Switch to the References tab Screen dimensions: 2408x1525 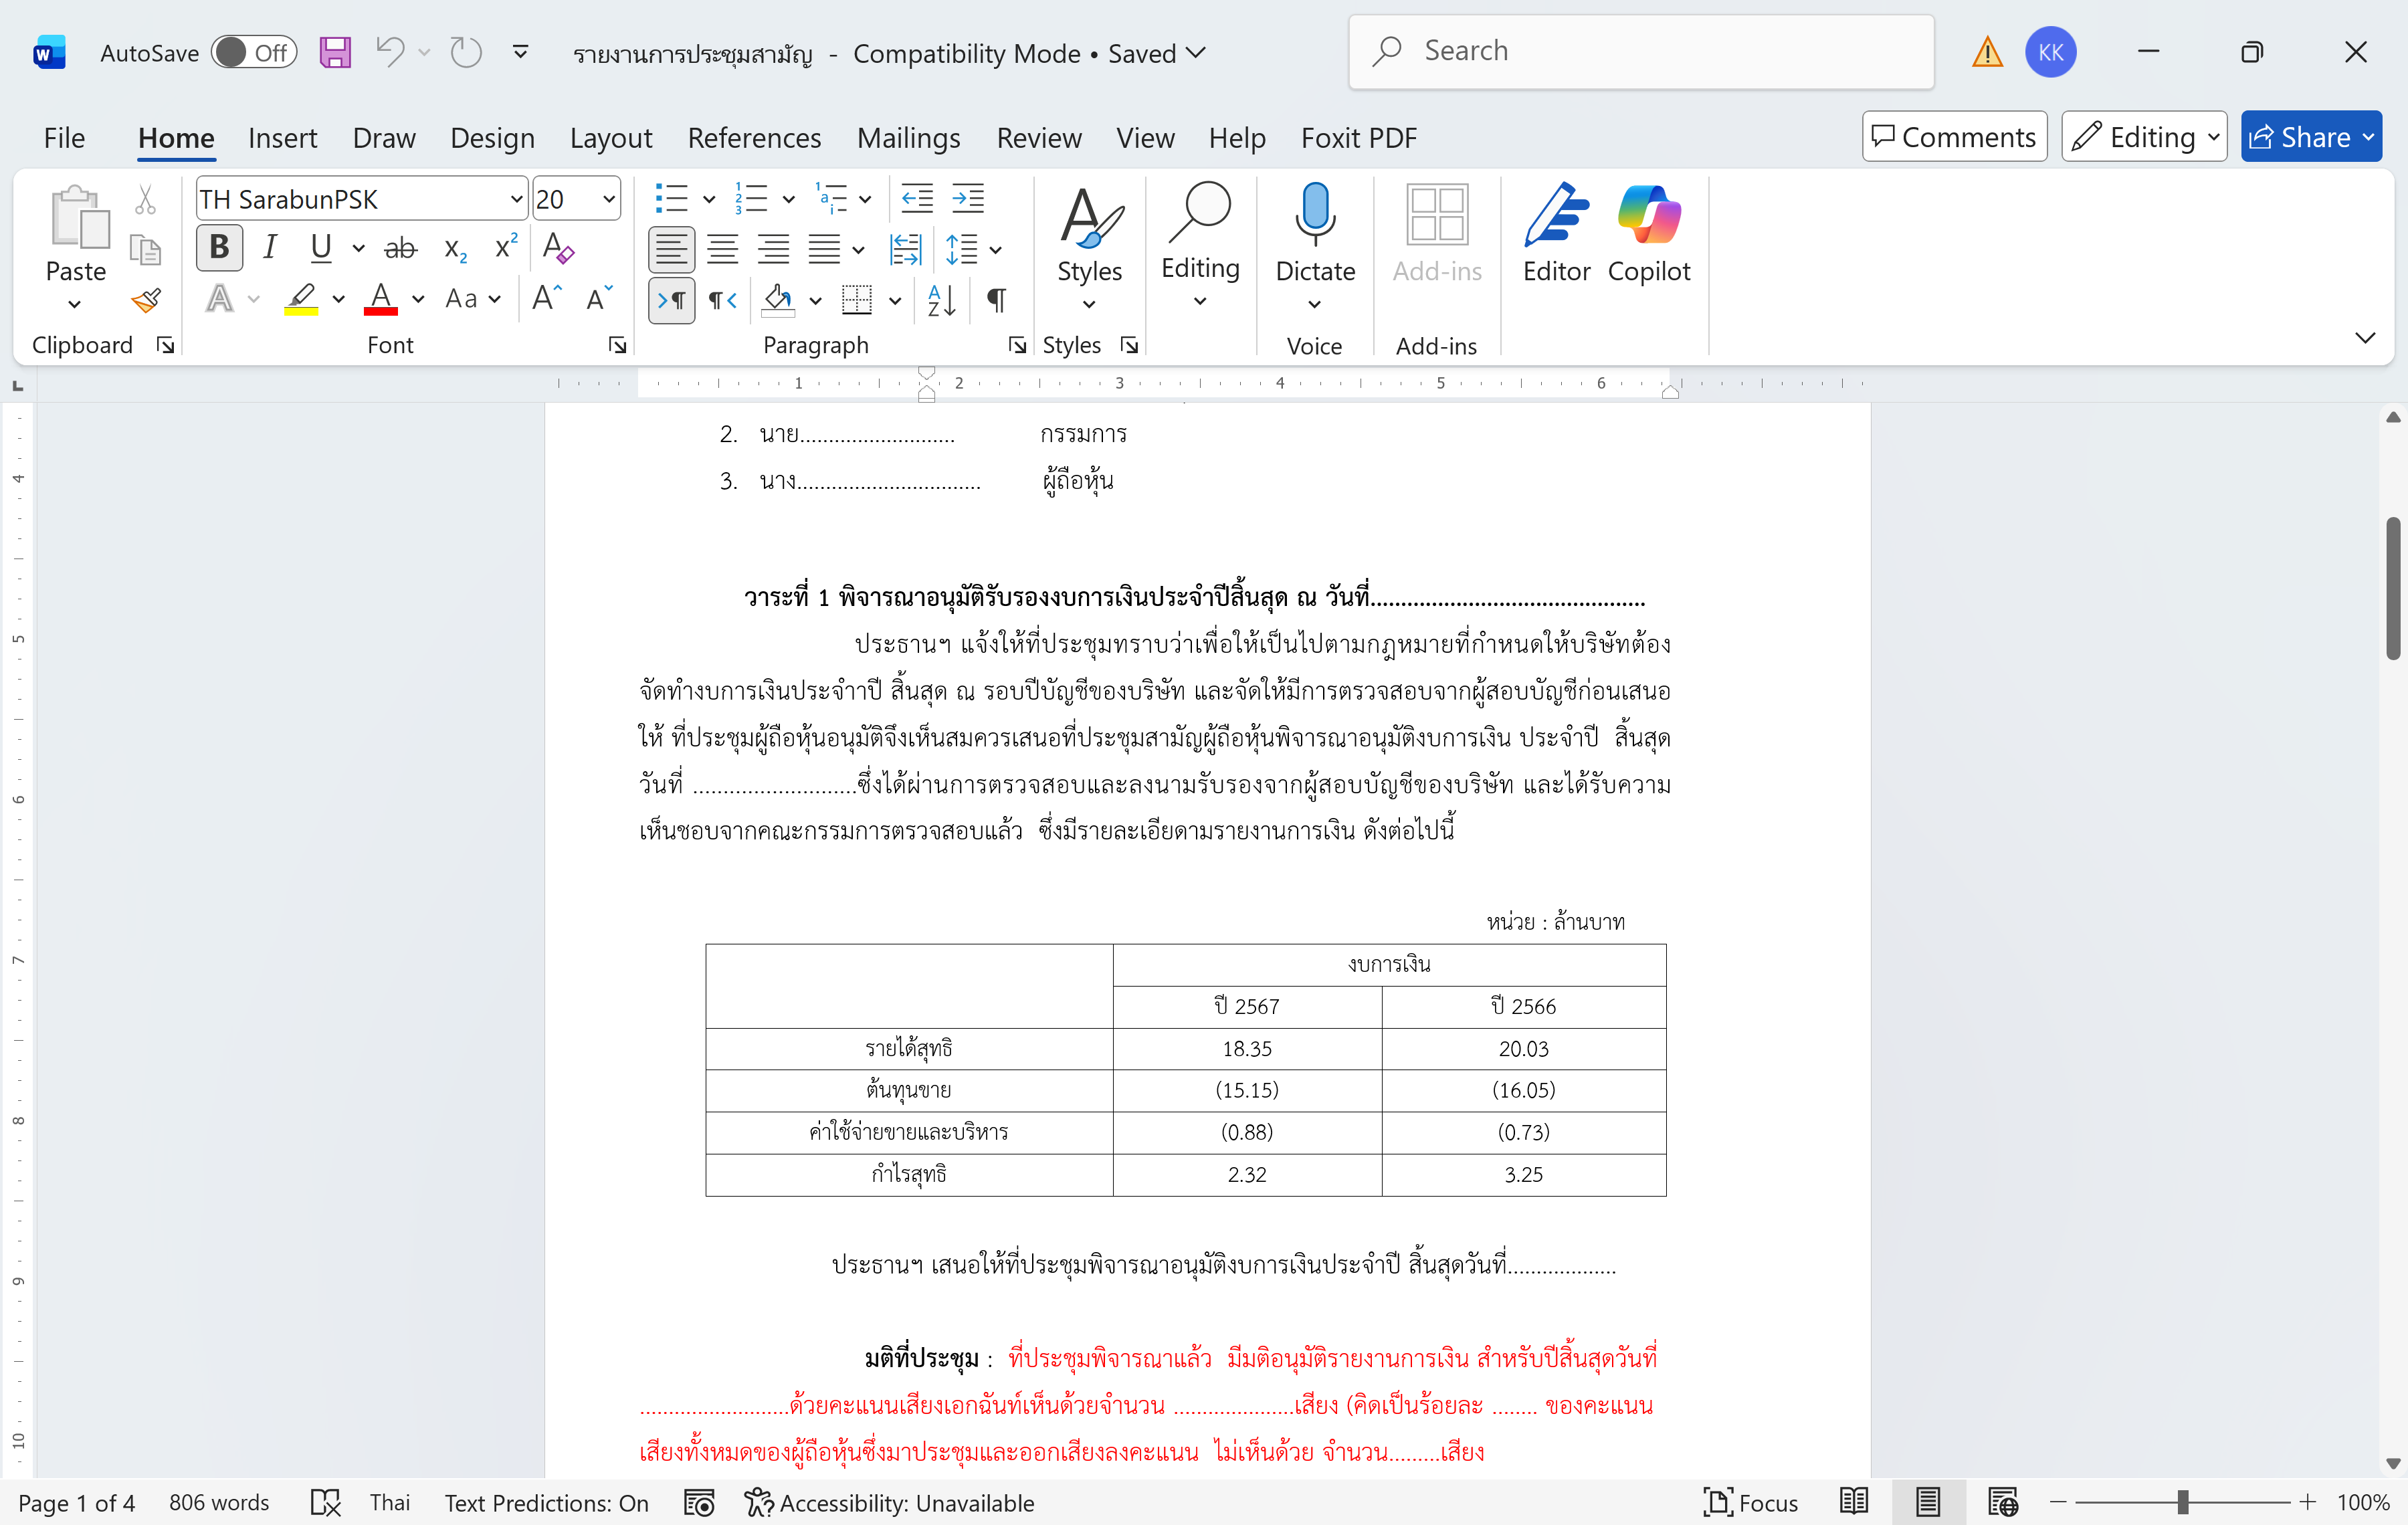(754, 138)
